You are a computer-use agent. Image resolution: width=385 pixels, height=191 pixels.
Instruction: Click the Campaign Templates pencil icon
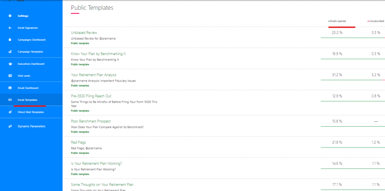(10, 52)
